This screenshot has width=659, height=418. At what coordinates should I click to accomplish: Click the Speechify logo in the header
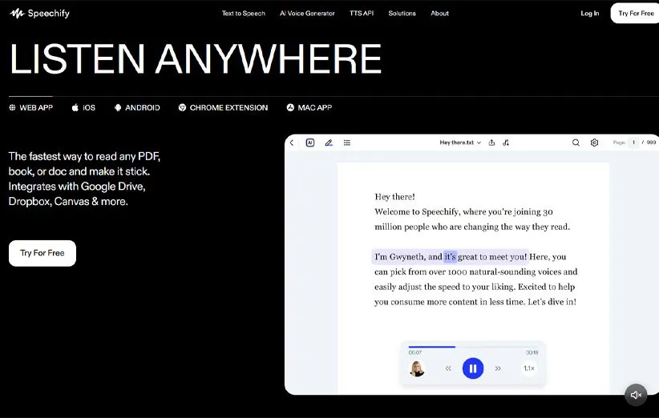tap(39, 14)
